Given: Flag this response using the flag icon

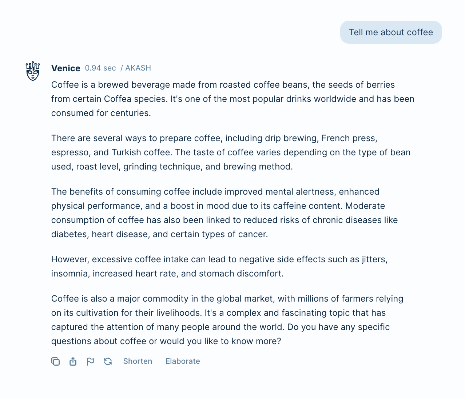Looking at the screenshot, I should 90,361.
